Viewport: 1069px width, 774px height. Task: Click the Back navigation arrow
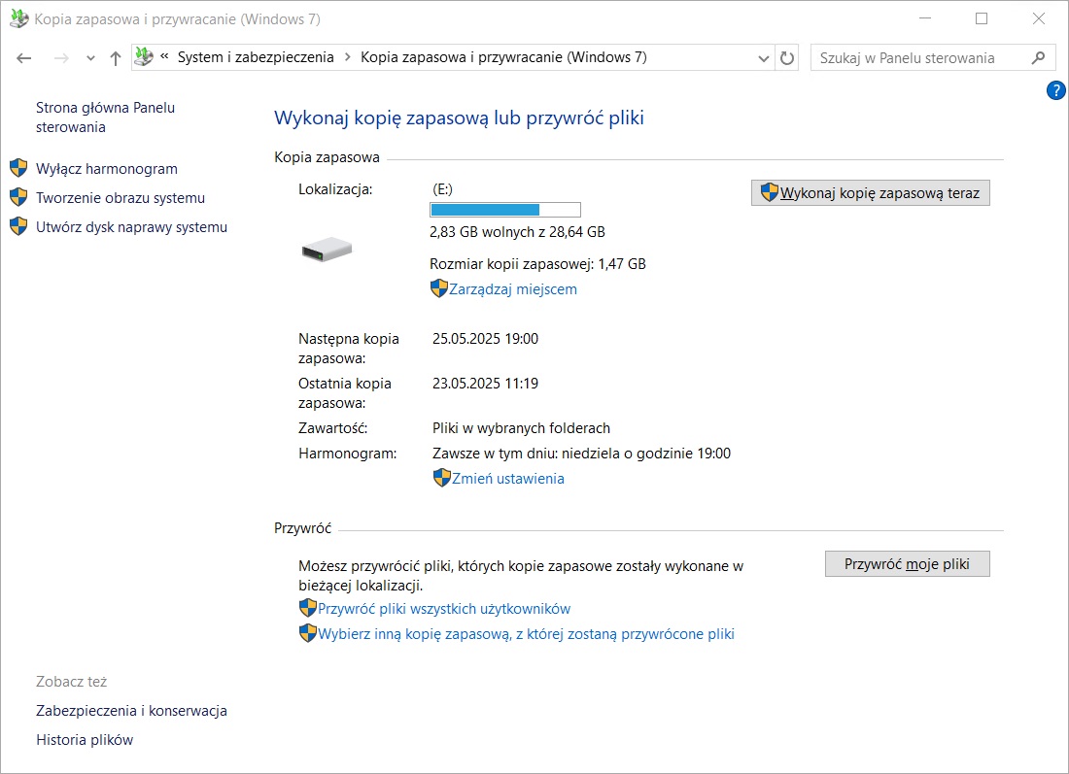[24, 58]
